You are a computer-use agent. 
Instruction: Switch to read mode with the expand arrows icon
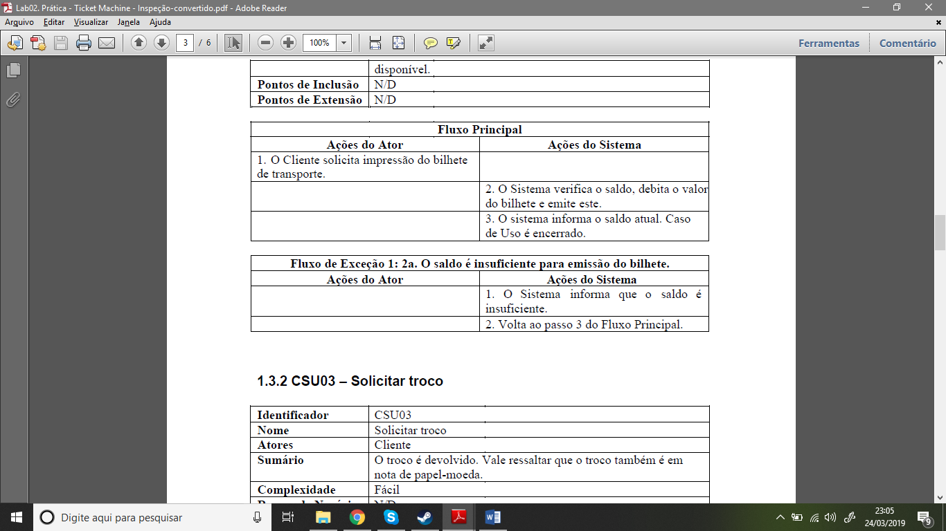(x=486, y=43)
